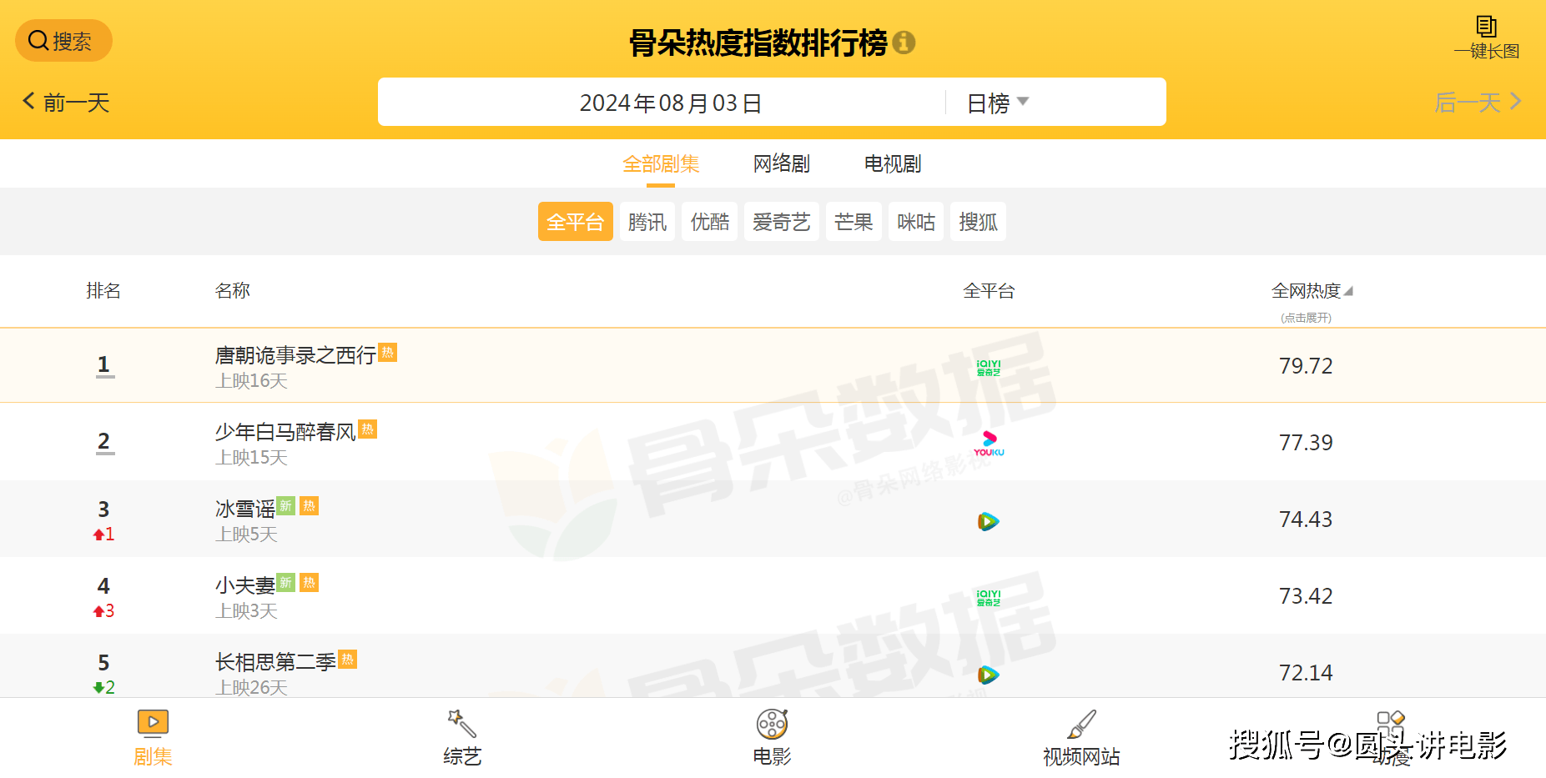This screenshot has width=1546, height=778.
Task: Open the 小夫妻 title
Action: (244, 585)
